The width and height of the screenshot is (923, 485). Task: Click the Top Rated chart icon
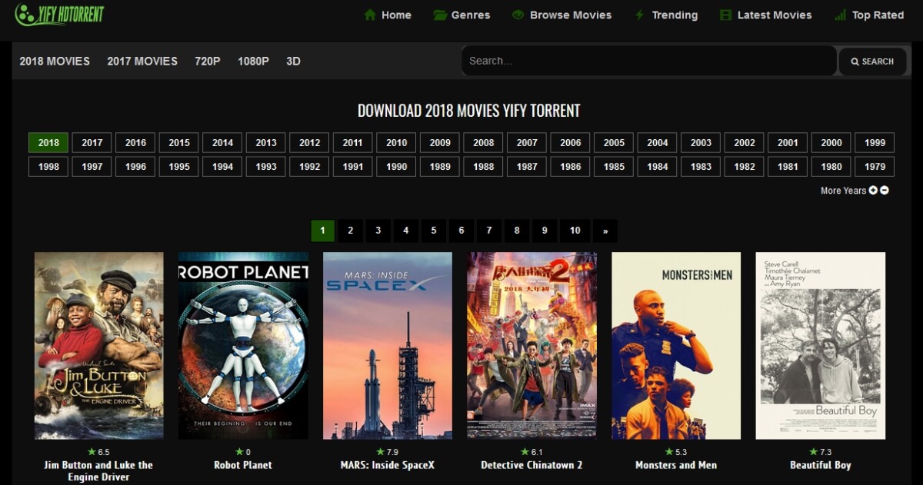[x=840, y=15]
